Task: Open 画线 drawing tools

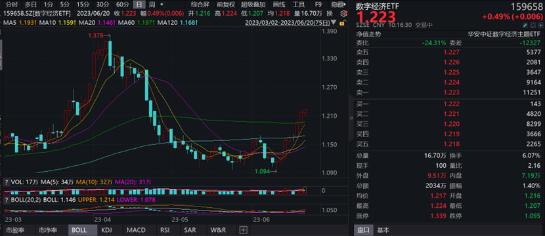Action: click(x=279, y=5)
